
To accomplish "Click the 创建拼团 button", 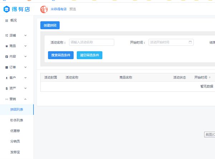I will [50, 25].
